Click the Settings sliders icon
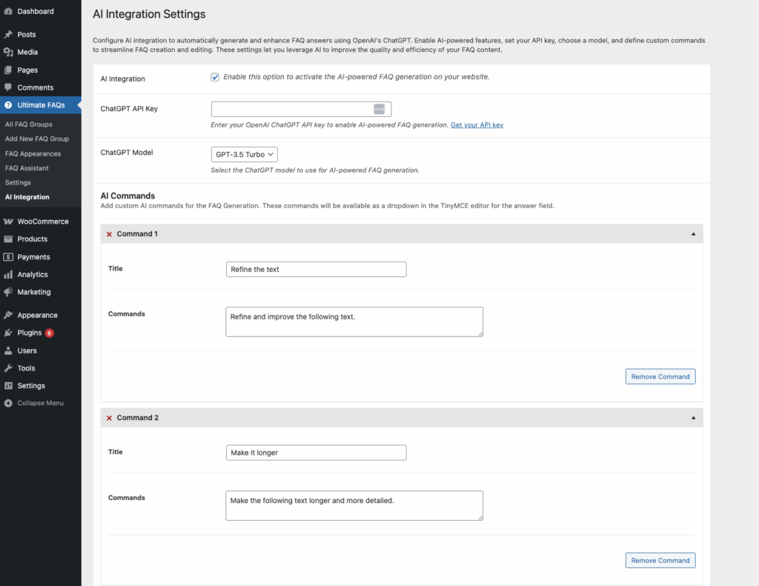This screenshot has width=759, height=586. click(8, 386)
